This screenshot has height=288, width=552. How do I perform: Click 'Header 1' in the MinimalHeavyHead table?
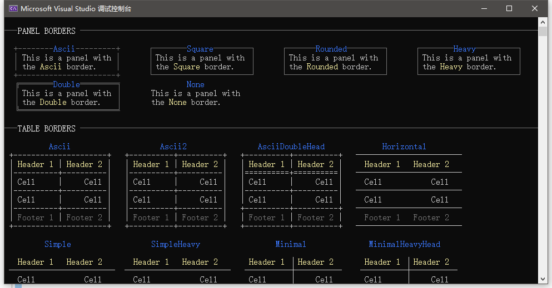coord(382,262)
